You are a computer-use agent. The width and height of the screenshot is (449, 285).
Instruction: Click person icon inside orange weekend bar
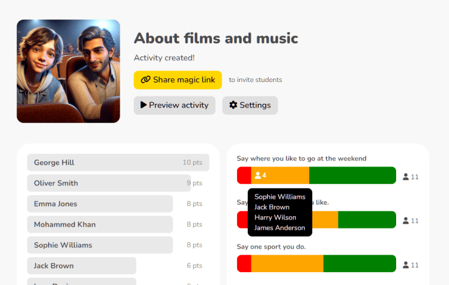[x=258, y=176]
